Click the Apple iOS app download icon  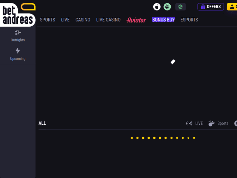(157, 7)
